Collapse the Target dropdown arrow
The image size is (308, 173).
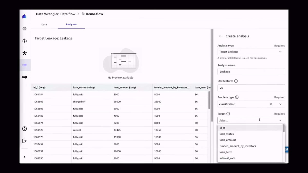[x=280, y=120]
